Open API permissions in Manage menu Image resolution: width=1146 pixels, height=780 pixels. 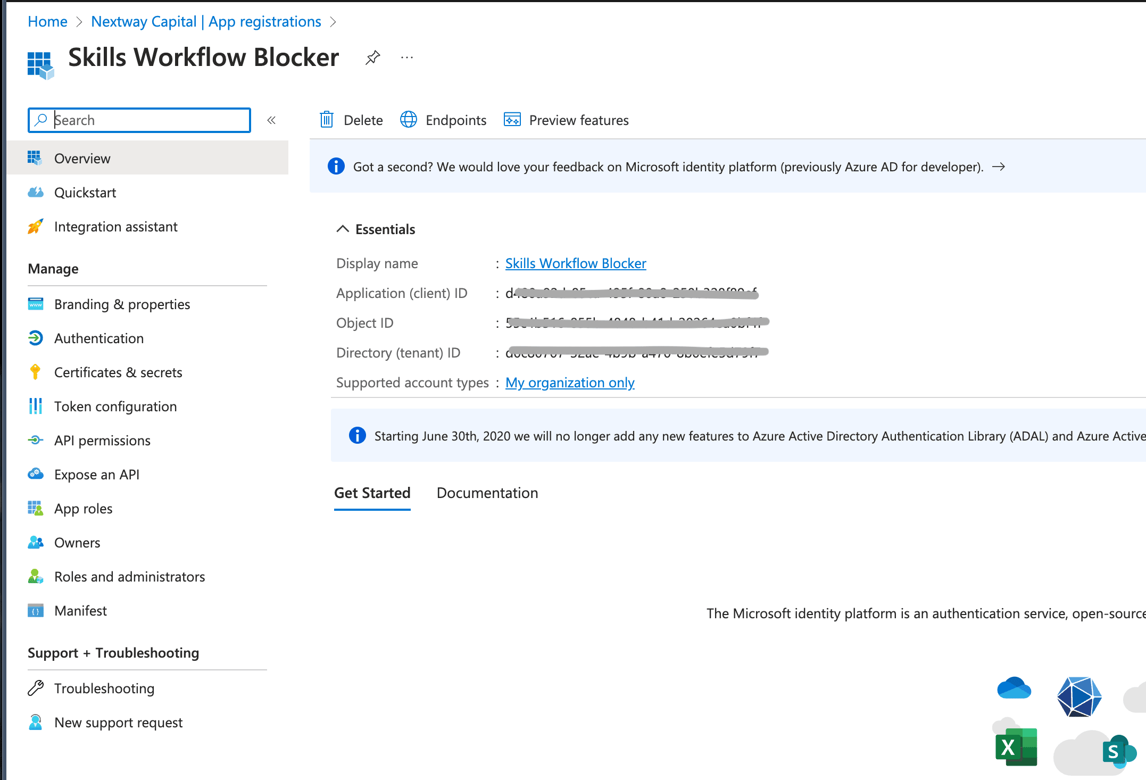pos(102,441)
